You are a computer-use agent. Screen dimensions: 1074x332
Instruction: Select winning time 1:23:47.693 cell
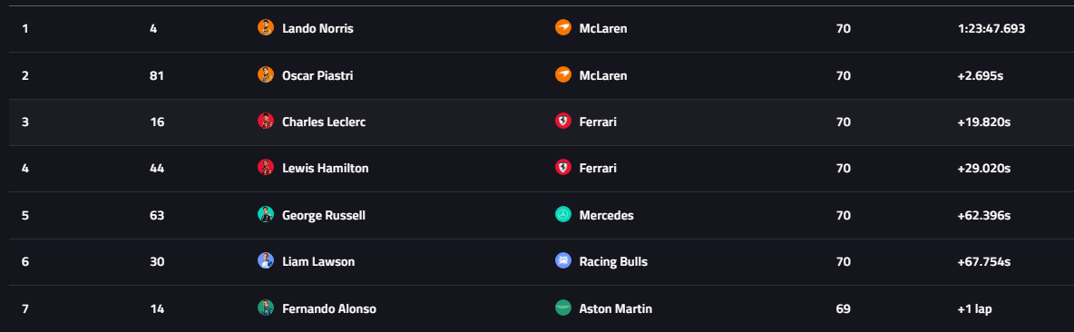[991, 29]
